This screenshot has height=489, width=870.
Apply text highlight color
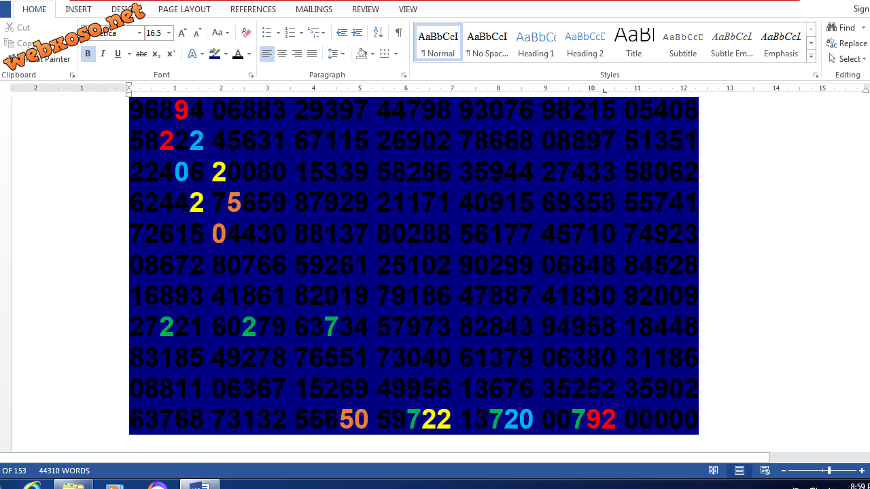[215, 54]
